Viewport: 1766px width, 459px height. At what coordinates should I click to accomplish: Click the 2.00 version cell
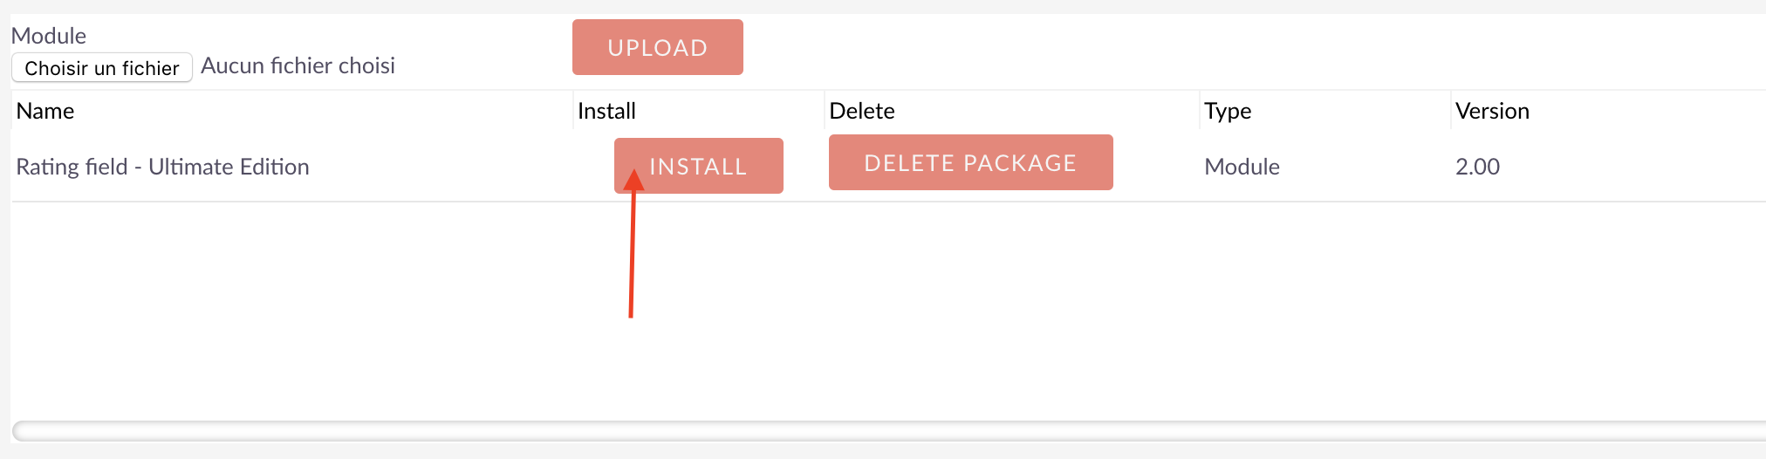[x=1477, y=167]
